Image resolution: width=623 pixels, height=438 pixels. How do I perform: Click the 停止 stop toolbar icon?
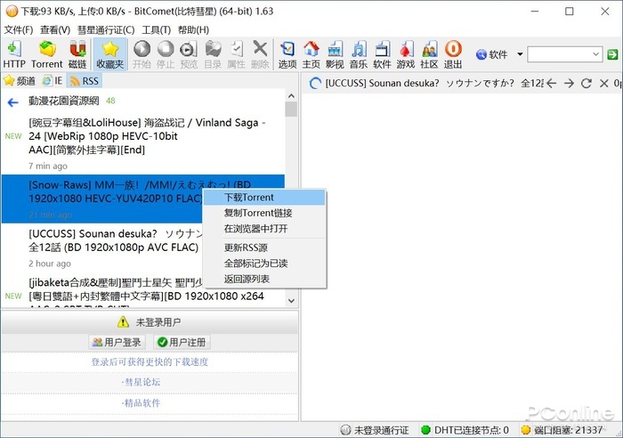pyautogui.click(x=166, y=54)
